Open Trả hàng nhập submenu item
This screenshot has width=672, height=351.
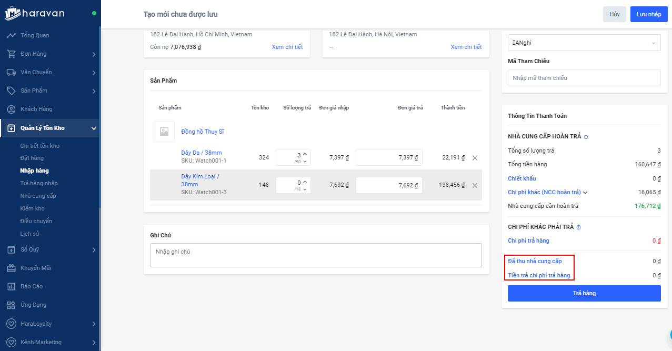tap(39, 183)
